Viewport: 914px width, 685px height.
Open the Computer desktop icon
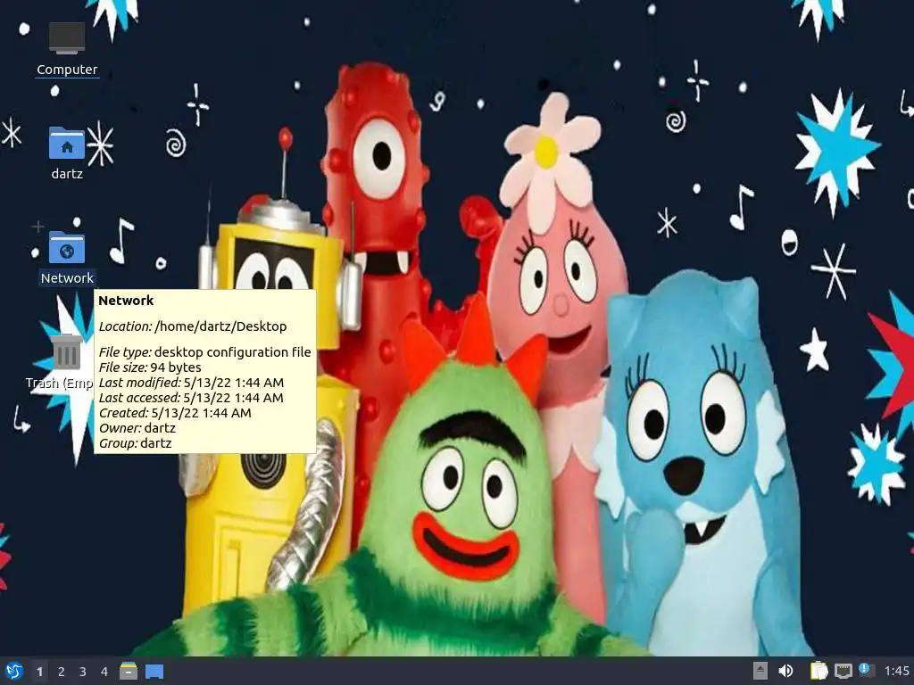click(x=66, y=49)
